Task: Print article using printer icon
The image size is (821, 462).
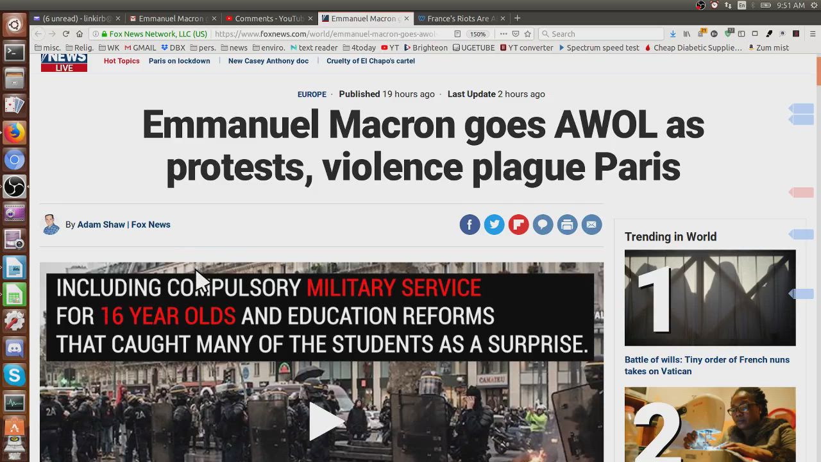Action: point(567,225)
